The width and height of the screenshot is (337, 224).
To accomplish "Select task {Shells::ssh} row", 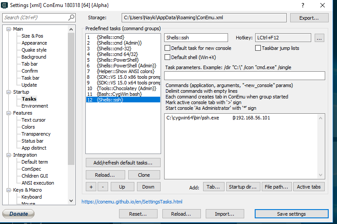I will click(123, 100).
